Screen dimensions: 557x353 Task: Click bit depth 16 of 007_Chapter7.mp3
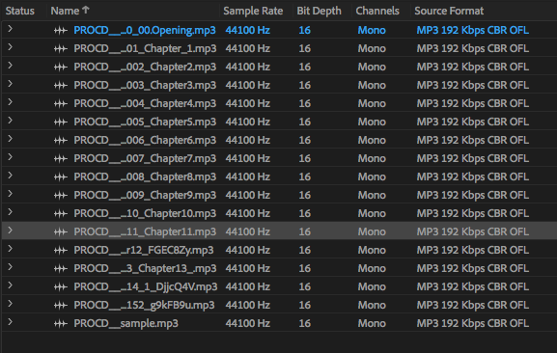coord(304,159)
